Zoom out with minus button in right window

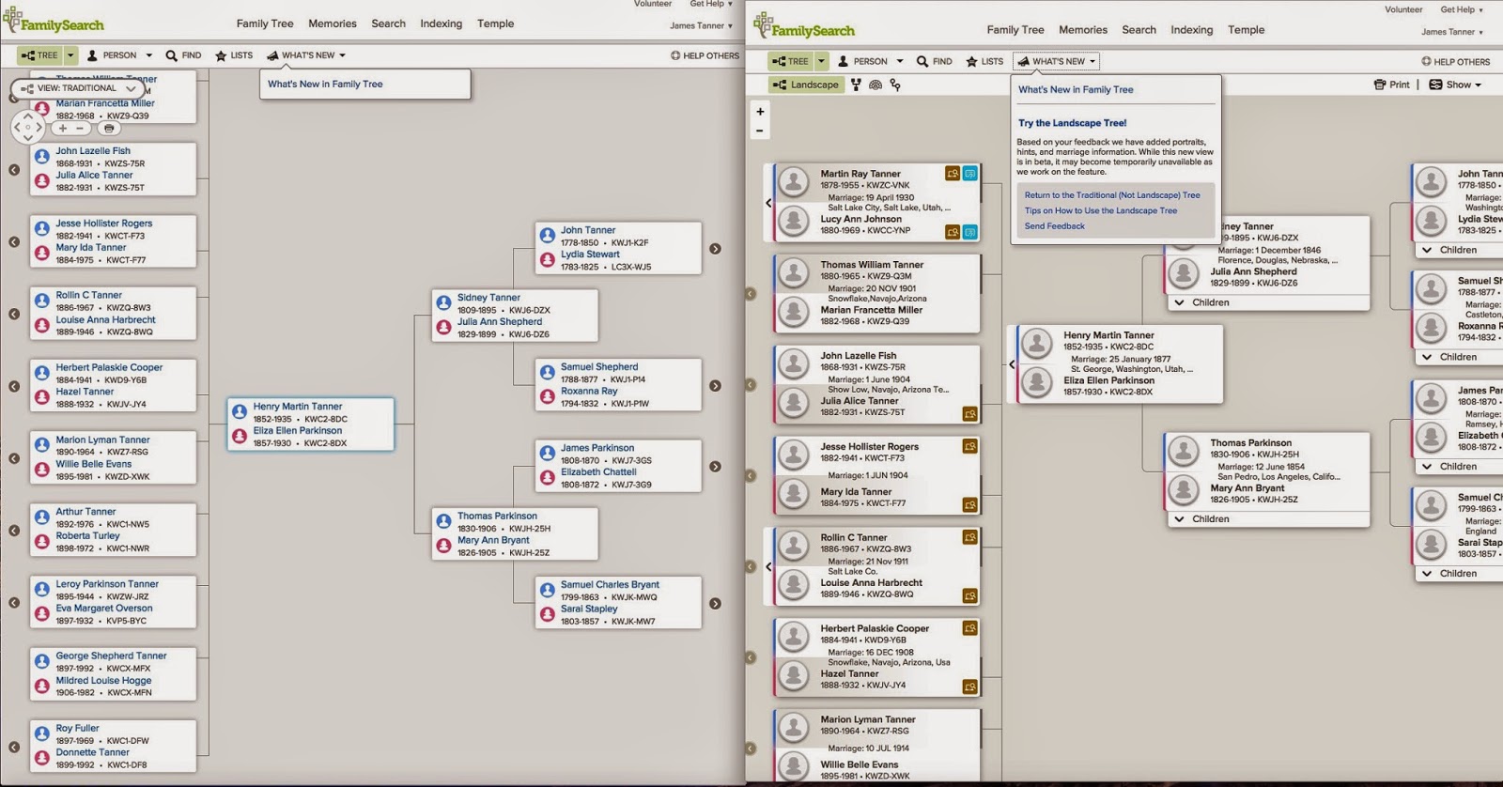(760, 131)
